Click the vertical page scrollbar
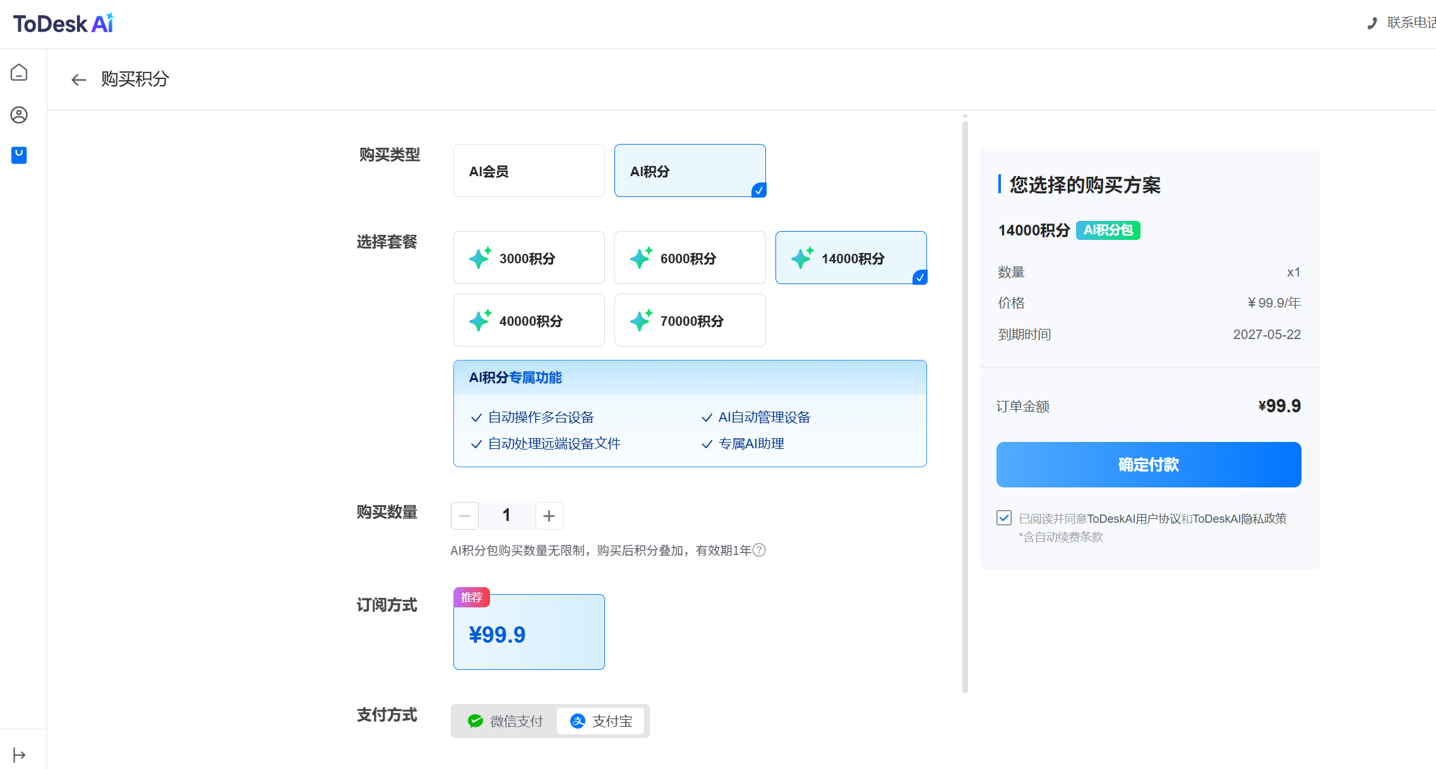Image resolution: width=1436 pixels, height=769 pixels. click(965, 404)
